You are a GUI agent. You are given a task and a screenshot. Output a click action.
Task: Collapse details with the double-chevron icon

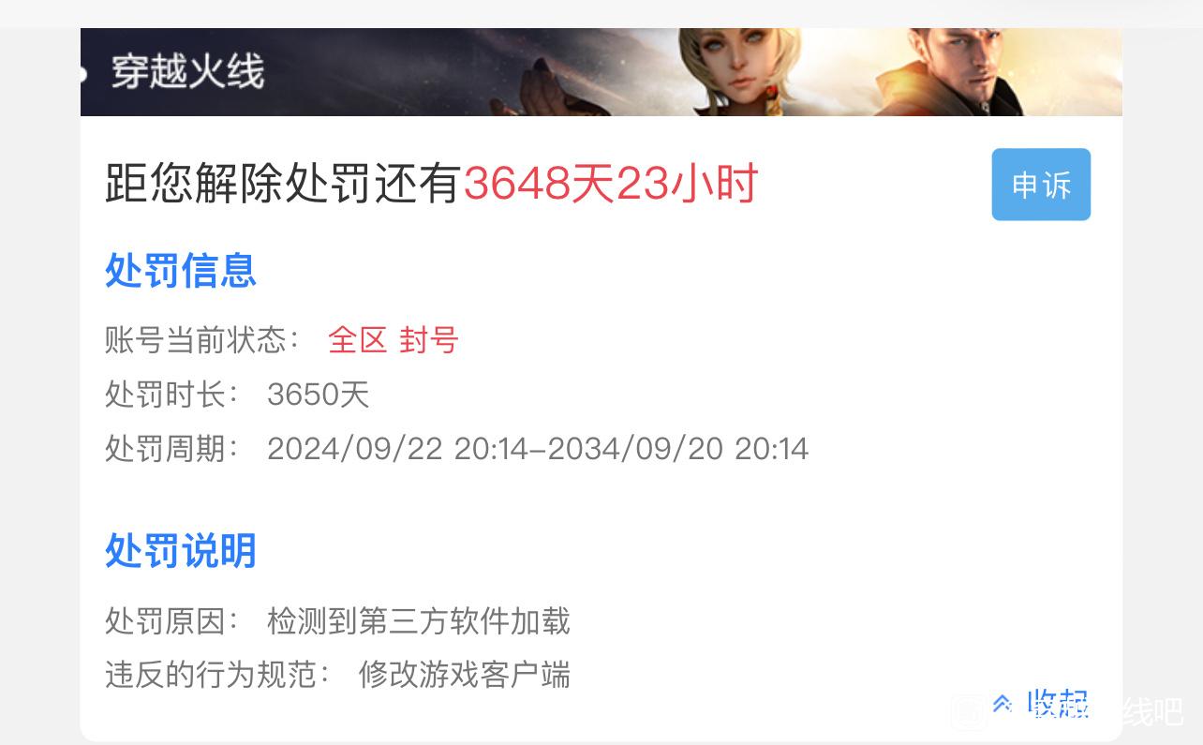click(1002, 703)
